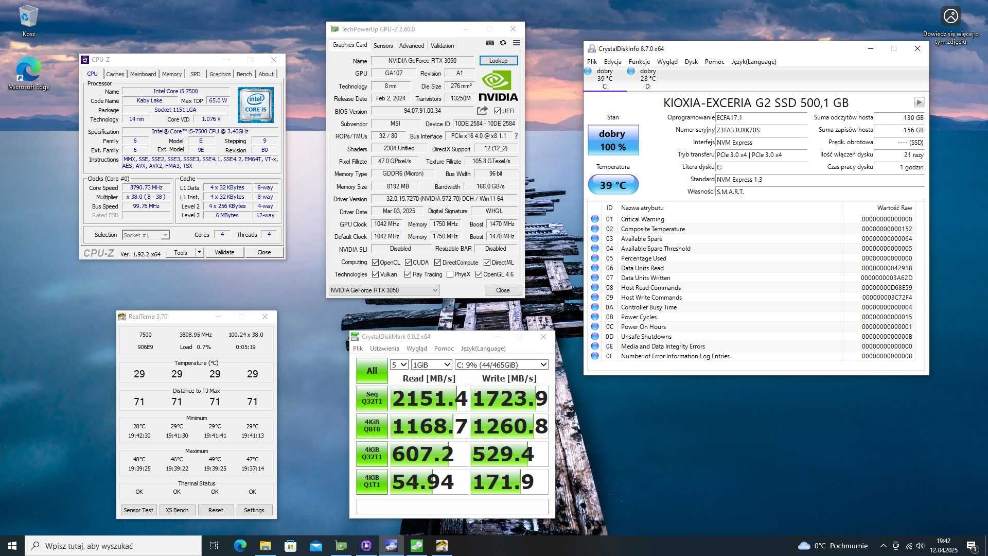Switch to the Memory tab in CPU-Z
988x556 pixels.
click(172, 74)
